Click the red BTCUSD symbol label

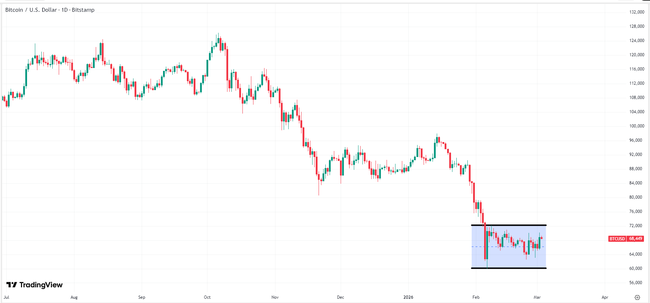[617, 239]
